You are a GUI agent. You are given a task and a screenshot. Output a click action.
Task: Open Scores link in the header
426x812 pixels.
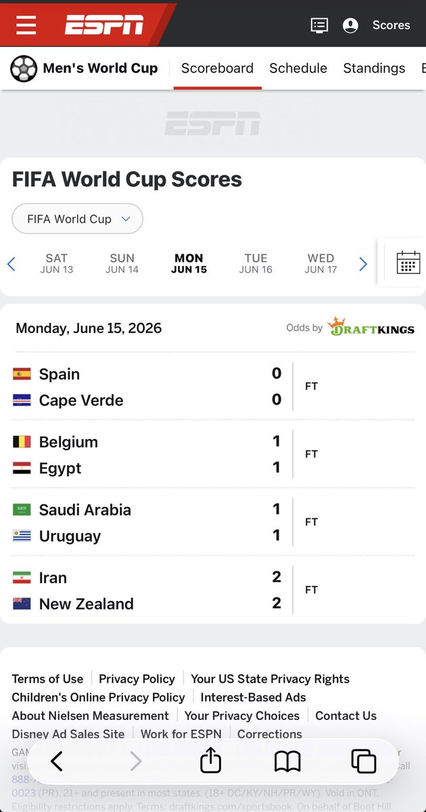(x=392, y=25)
